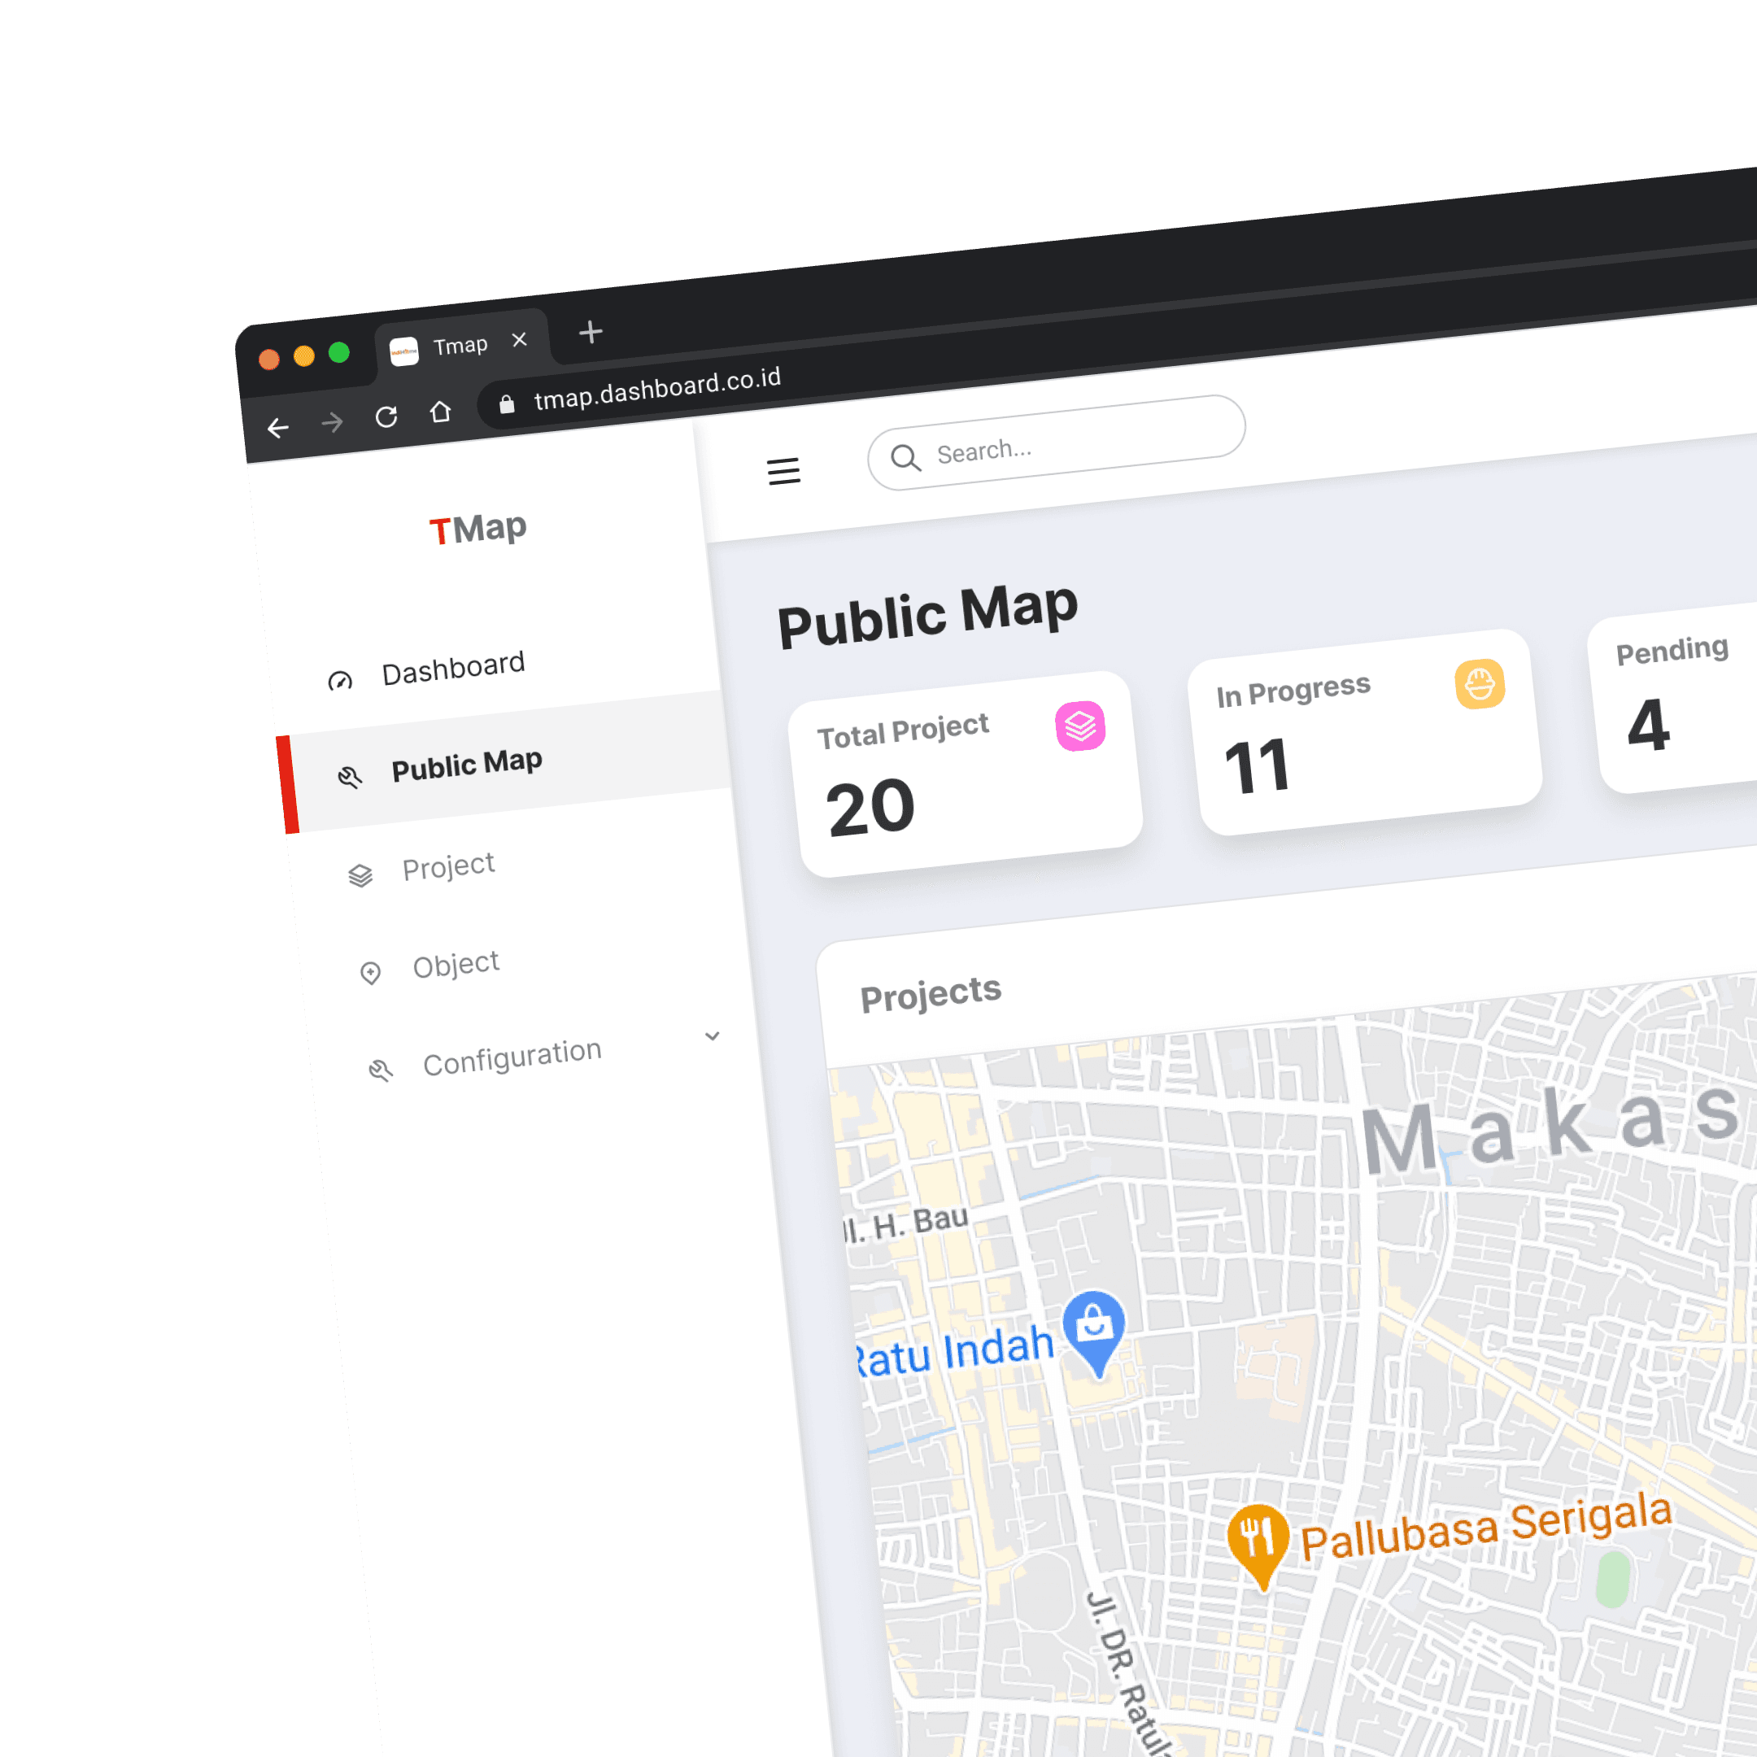Open a new browser tab with plus
The image size is (1757, 1757).
click(591, 332)
